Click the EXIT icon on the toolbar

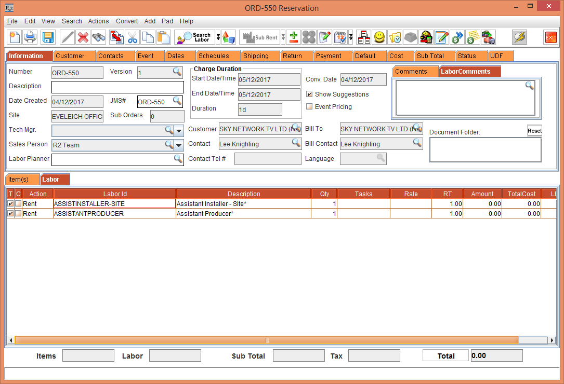click(550, 37)
